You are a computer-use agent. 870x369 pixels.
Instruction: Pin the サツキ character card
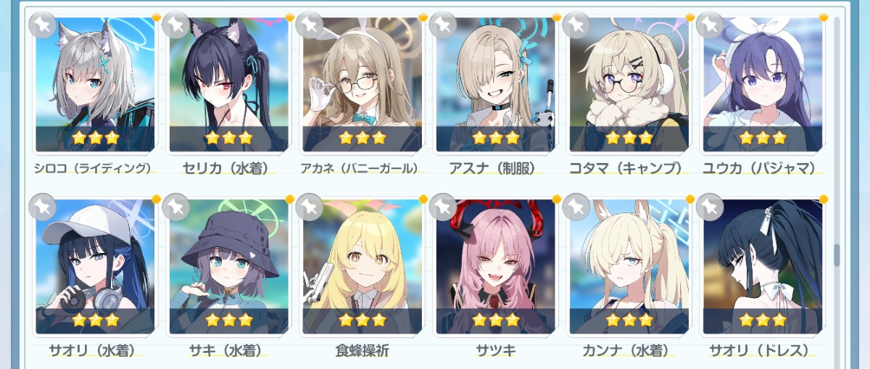click(x=443, y=207)
